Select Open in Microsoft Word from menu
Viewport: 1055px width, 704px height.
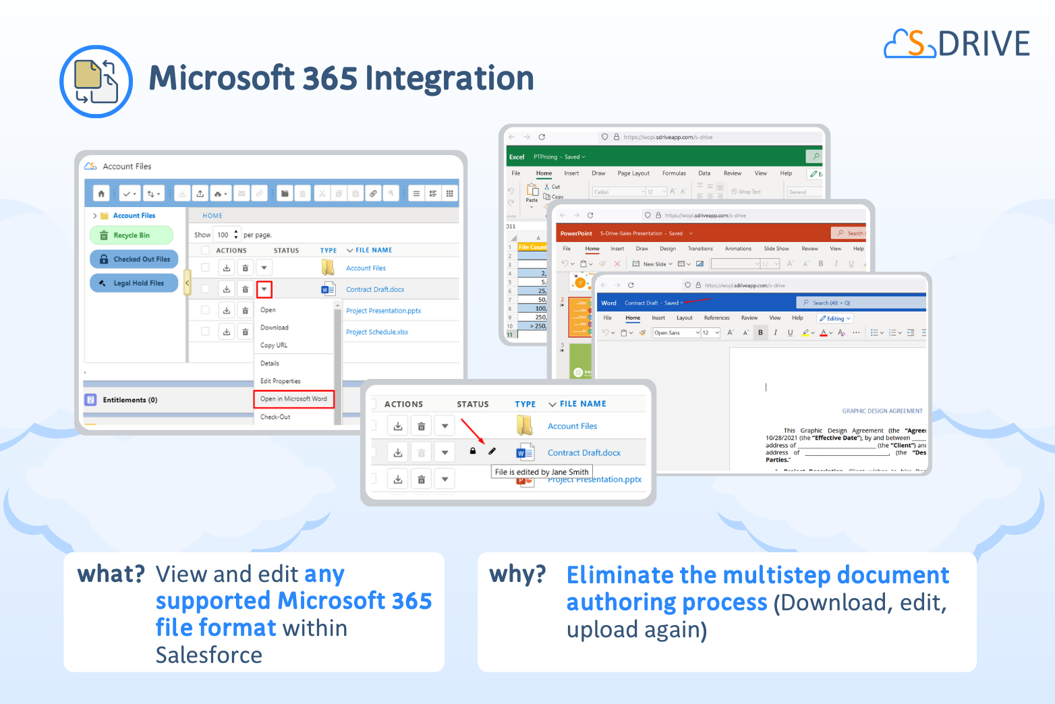(293, 399)
